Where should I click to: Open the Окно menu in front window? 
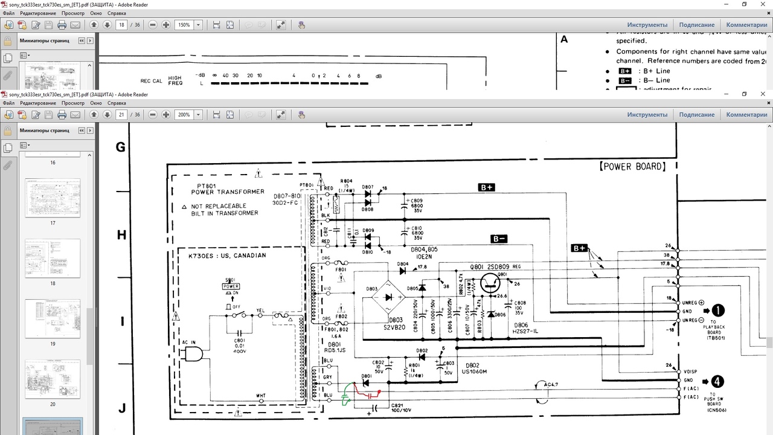point(96,103)
